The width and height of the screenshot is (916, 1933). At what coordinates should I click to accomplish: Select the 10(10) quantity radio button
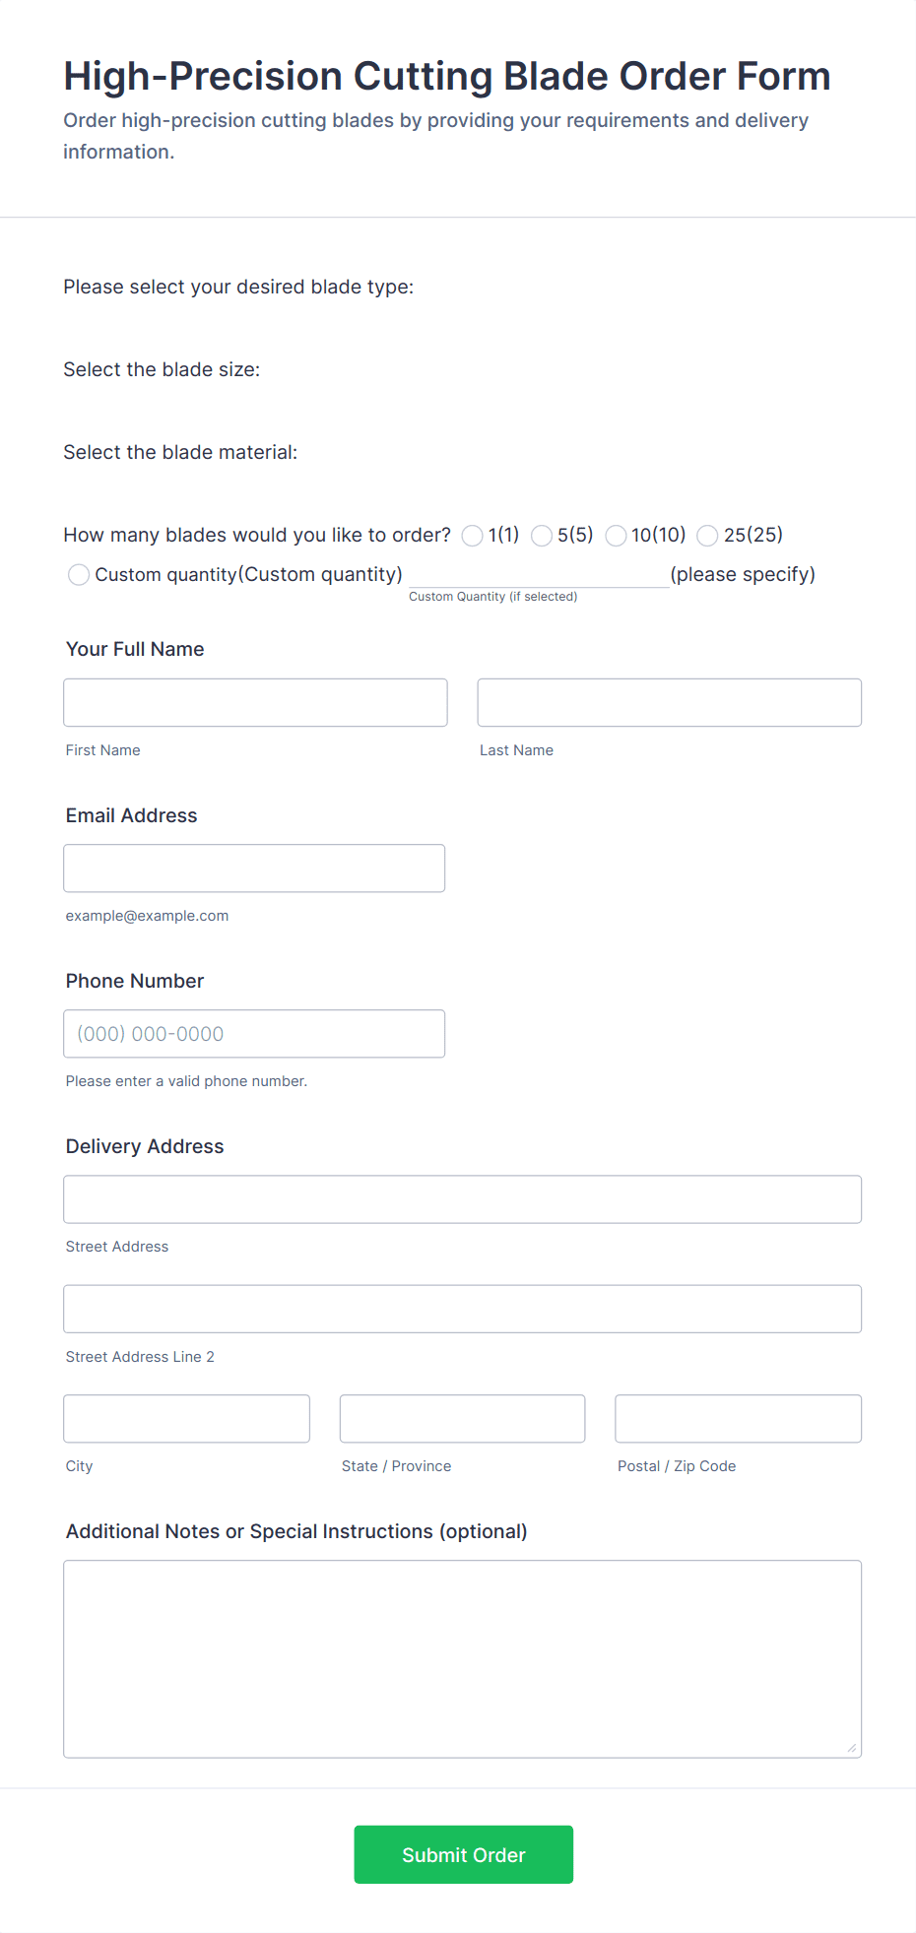pos(616,536)
